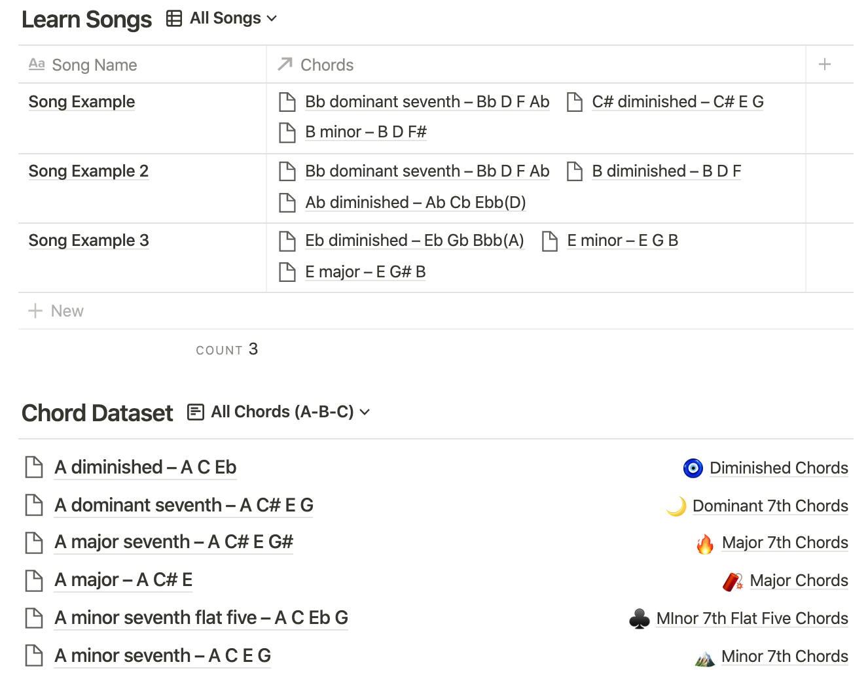Viewport: 868px width, 675px height.
Task: Add a new row with New
Action: click(56, 311)
